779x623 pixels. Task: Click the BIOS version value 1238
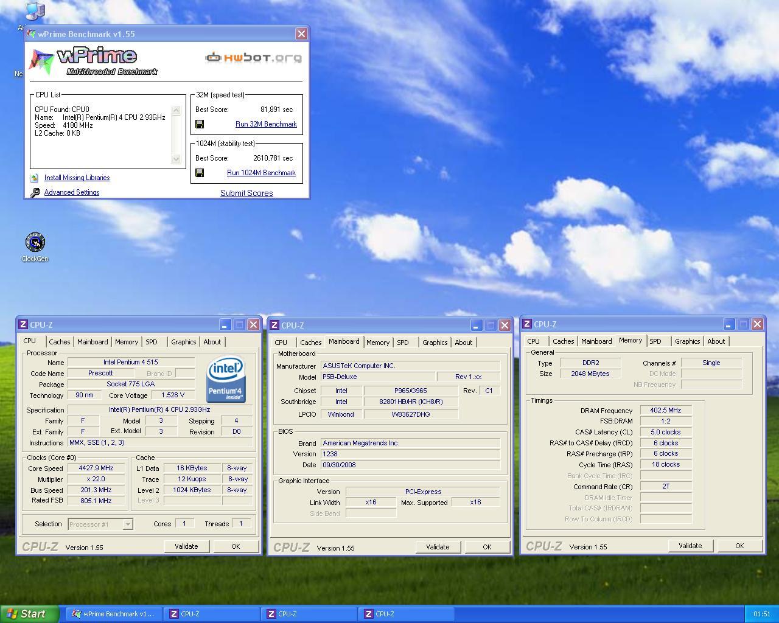point(410,454)
